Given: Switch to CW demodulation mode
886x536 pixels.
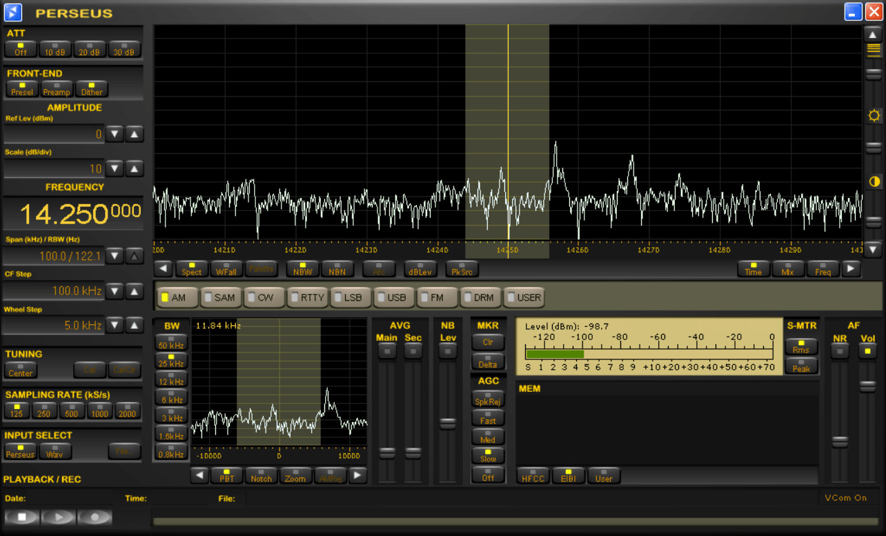Looking at the screenshot, I should point(263,297).
